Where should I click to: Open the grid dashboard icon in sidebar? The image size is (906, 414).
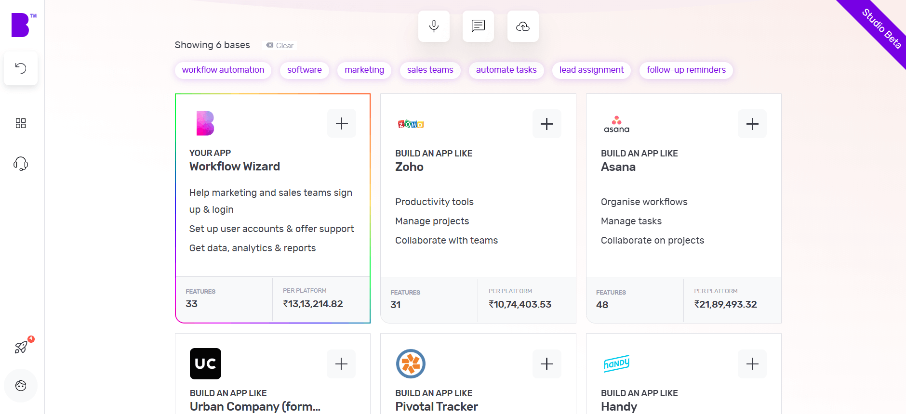pos(21,123)
